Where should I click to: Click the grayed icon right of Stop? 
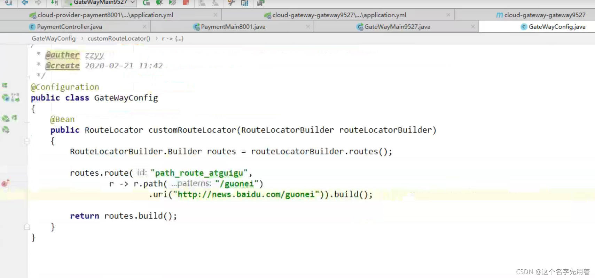pyautogui.click(x=202, y=3)
